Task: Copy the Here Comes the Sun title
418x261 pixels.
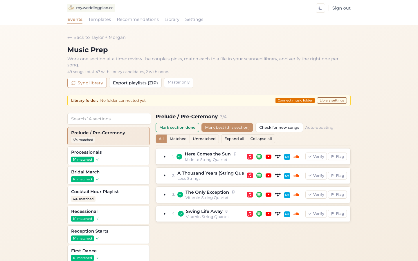Action: (x=235, y=154)
